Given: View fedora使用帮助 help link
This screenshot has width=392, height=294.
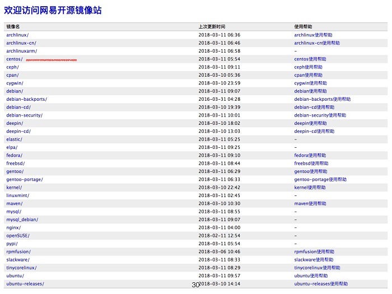Looking at the screenshot, I should (x=310, y=155).
